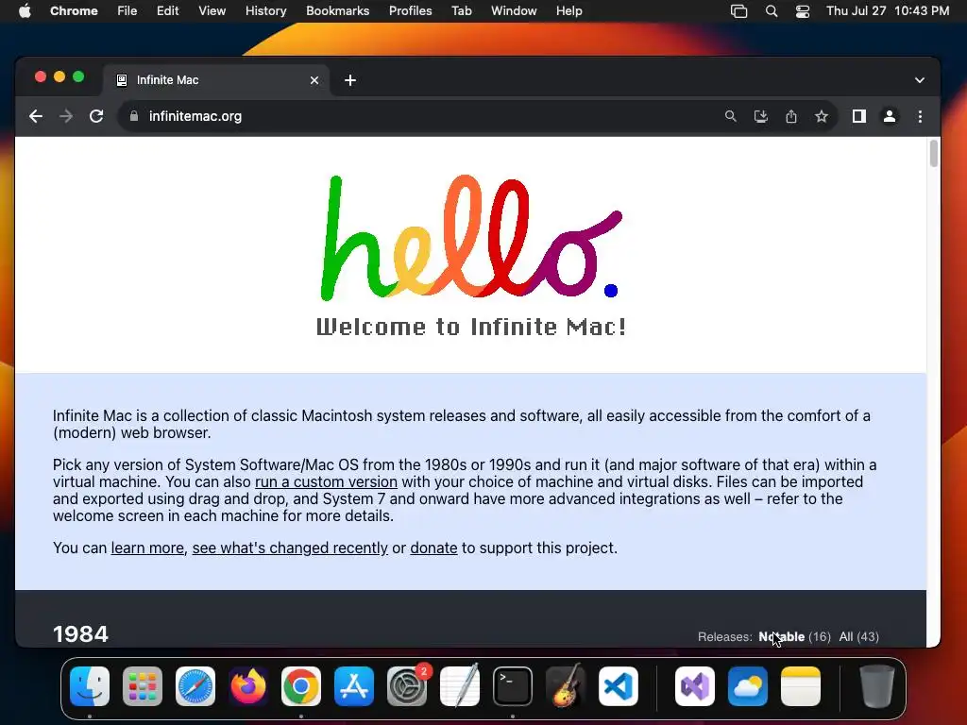Viewport: 967px width, 725px height.
Task: Open Control Center in menu bar
Action: 803,11
